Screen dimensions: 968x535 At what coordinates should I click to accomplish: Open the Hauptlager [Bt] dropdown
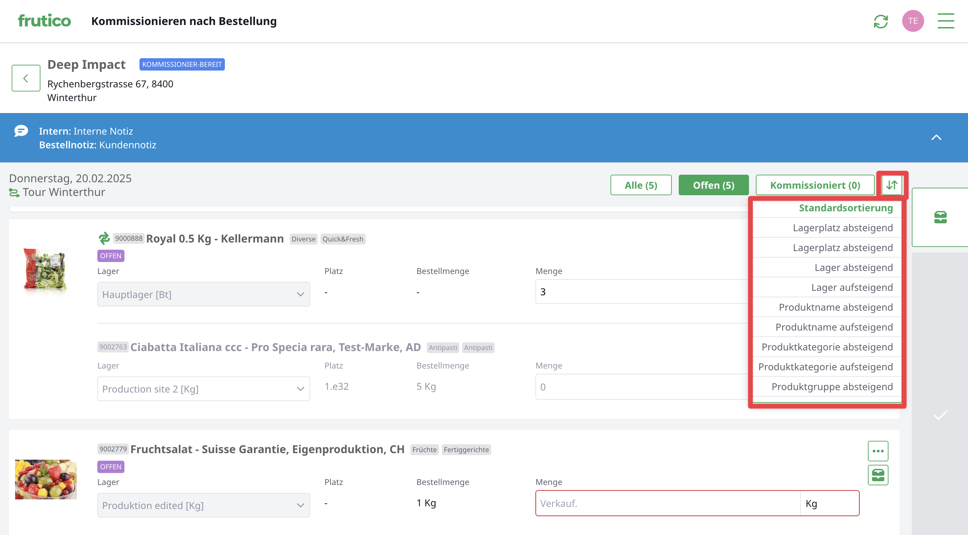coord(203,294)
